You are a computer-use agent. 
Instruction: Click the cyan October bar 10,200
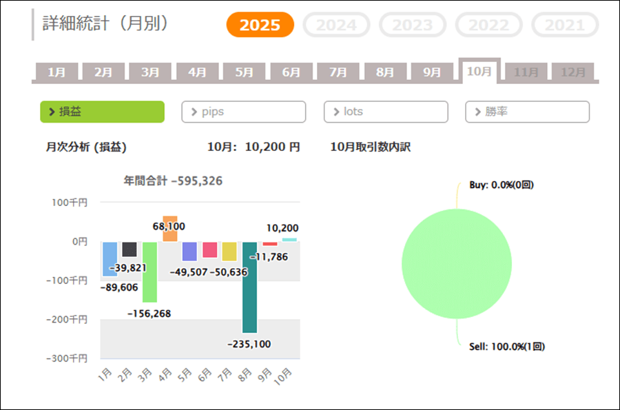[x=289, y=240]
